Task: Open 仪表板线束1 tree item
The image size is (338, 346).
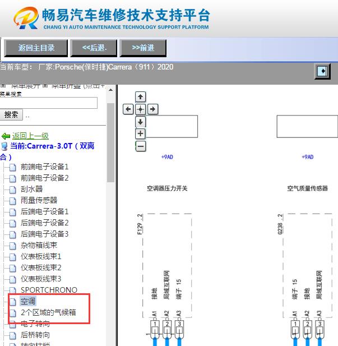Action: (x=41, y=256)
